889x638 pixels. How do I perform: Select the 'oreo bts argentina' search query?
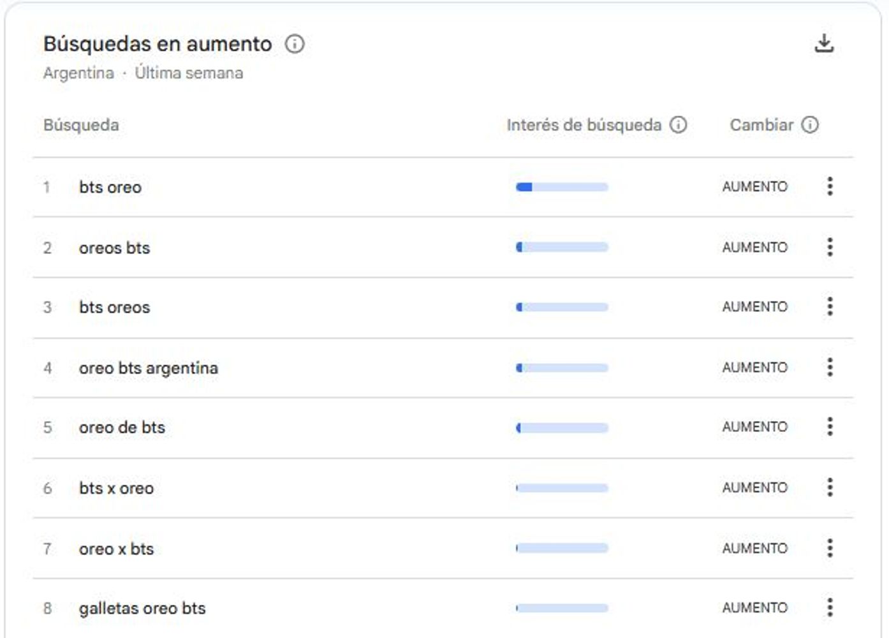(149, 368)
